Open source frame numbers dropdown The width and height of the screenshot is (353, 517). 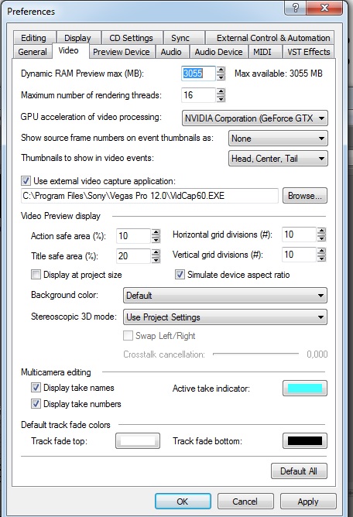tap(278, 139)
